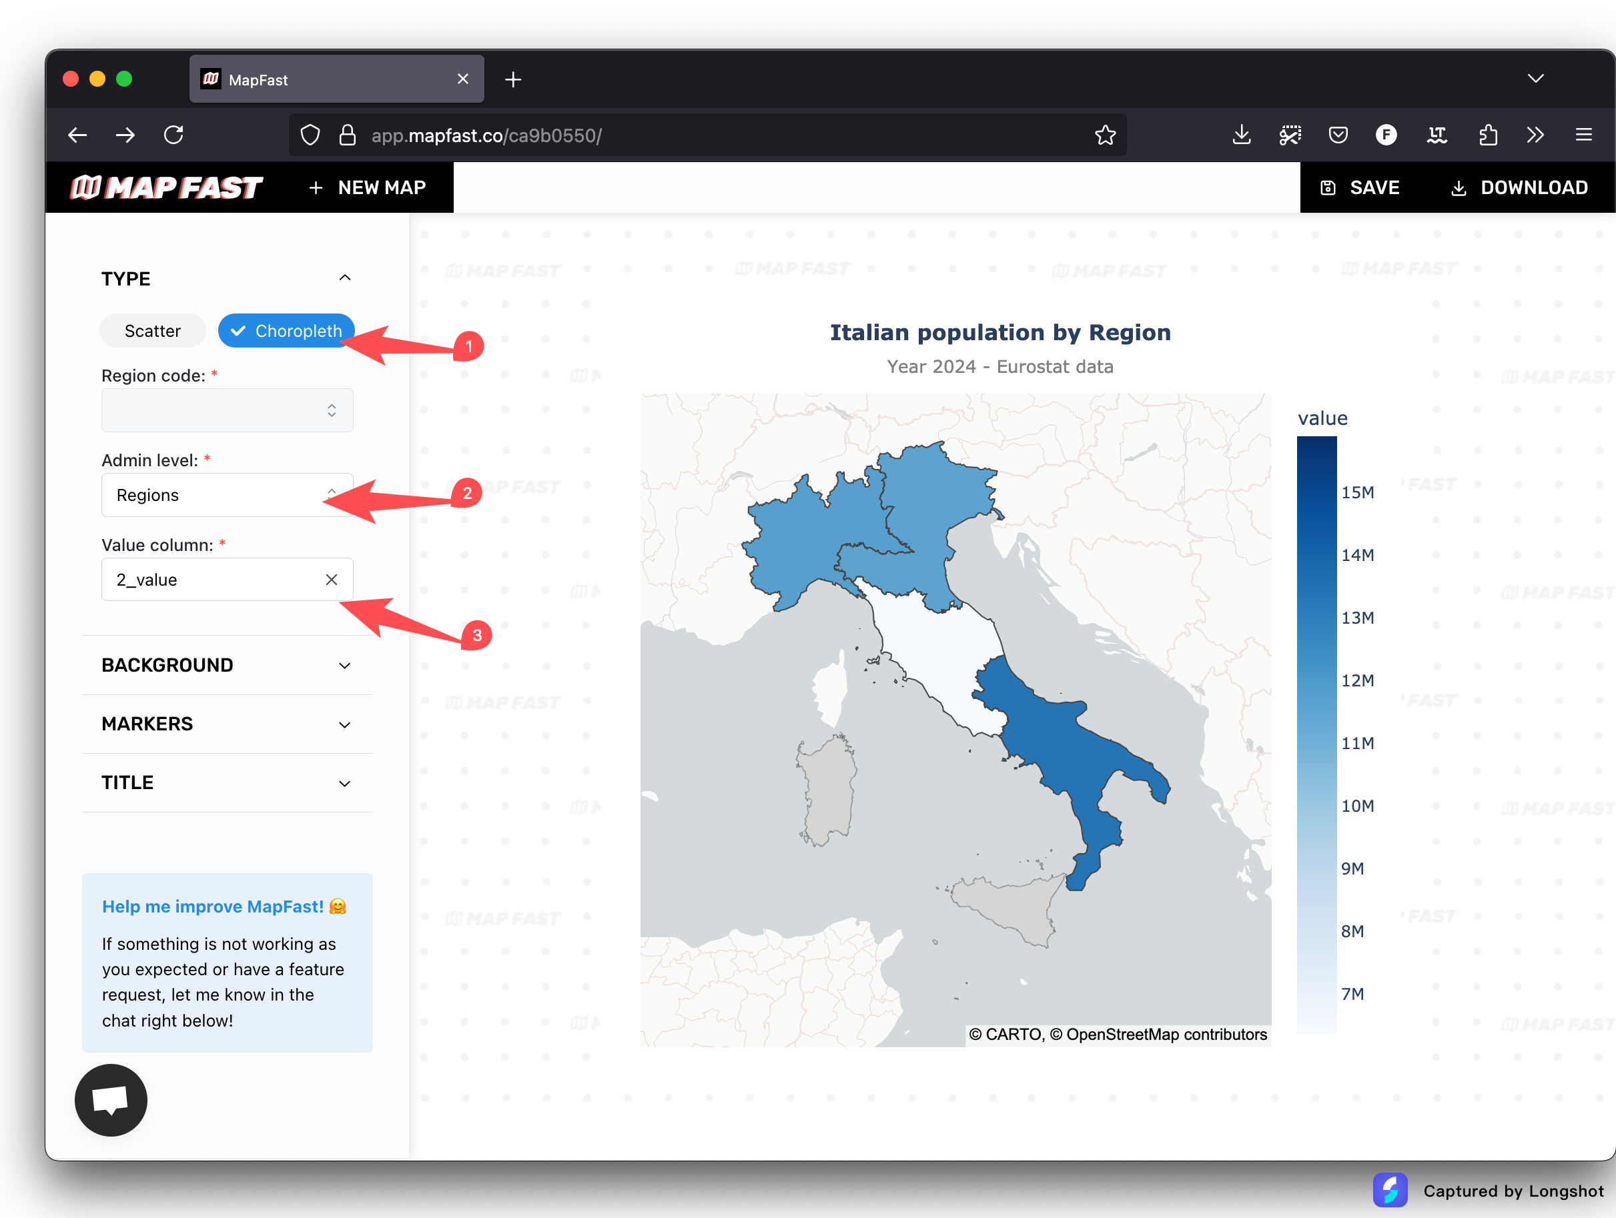Open a new browser tab
1616x1218 pixels.
point(513,79)
